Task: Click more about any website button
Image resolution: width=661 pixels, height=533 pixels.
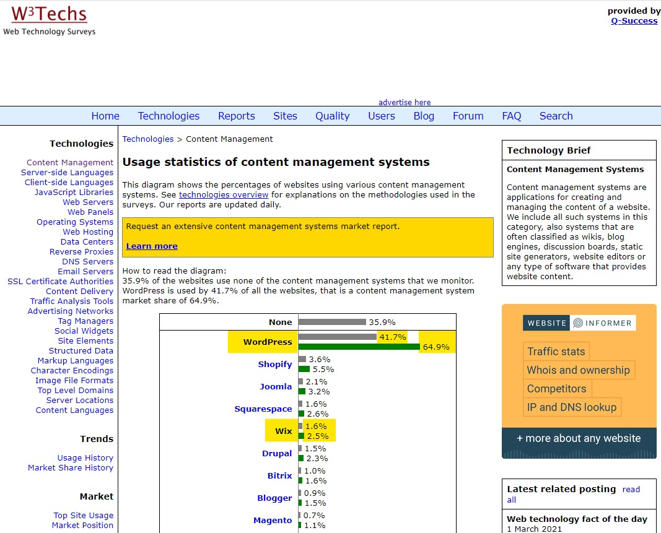Action: (x=579, y=438)
